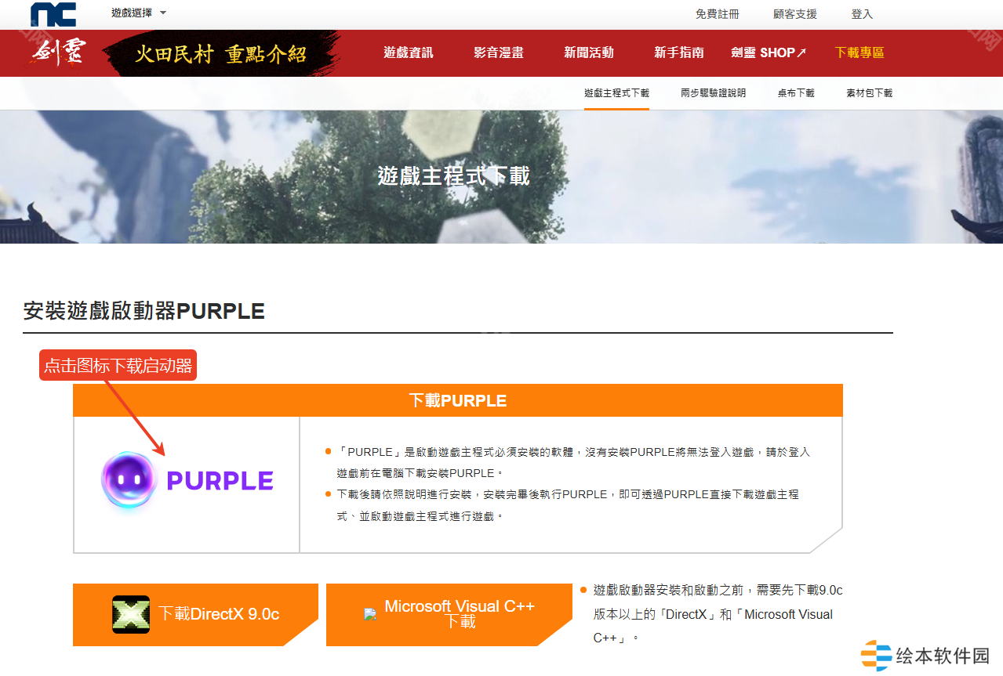Open the 新手指南 menu
This screenshot has width=1003, height=676.
tap(679, 52)
